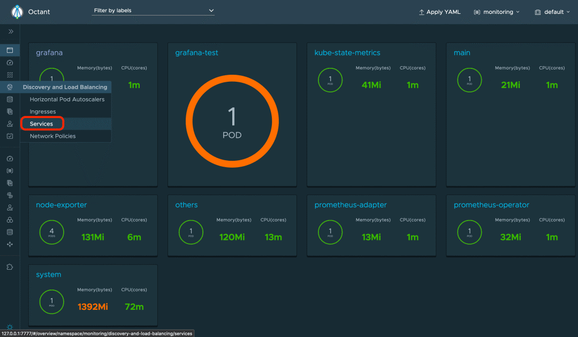This screenshot has height=337, width=578.
Task: Open cluster Custom Resources pages icon in lower sidebar group
Action: click(x=10, y=183)
